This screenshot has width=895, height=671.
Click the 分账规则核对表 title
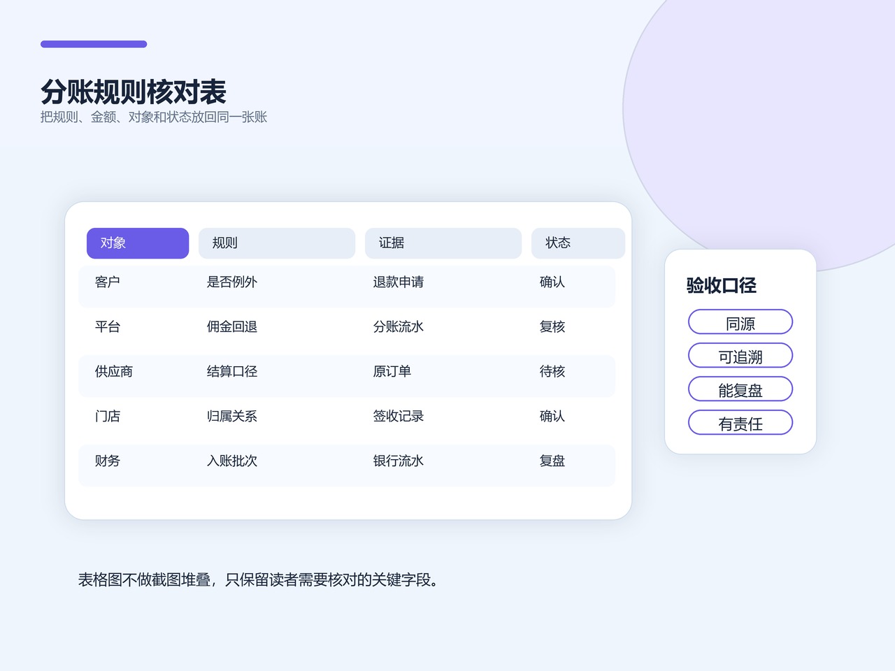point(134,92)
